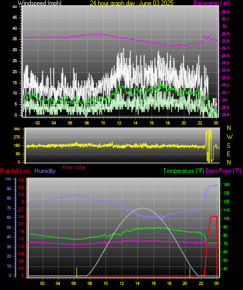Viewport: 243px width, 290px height.
Task: Click the yellow sunset marker near 20 hours
Action: coord(190,272)
